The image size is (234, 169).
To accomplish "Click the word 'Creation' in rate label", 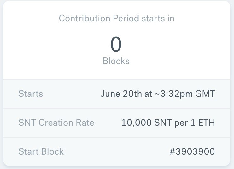I will pyautogui.click(x=56, y=123).
